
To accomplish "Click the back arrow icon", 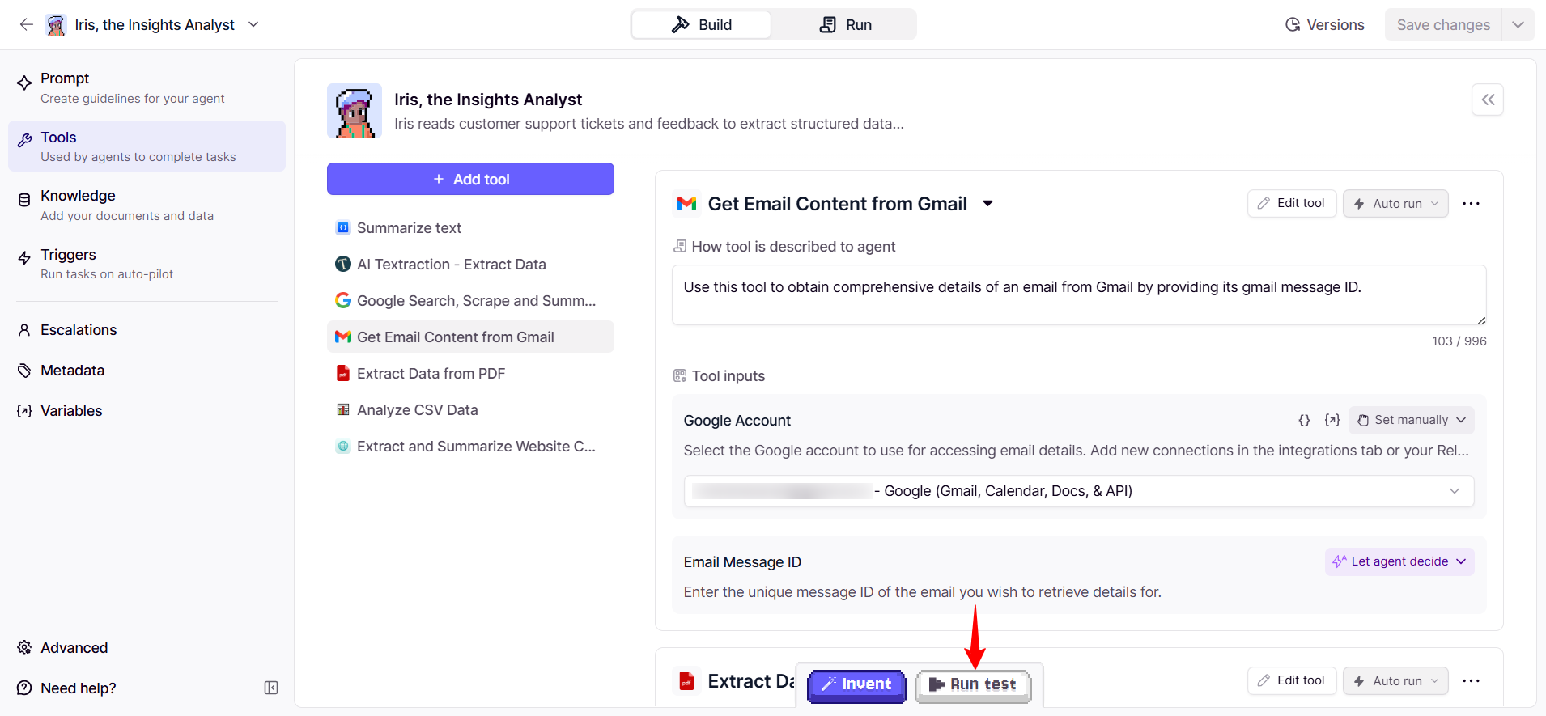I will tap(26, 24).
